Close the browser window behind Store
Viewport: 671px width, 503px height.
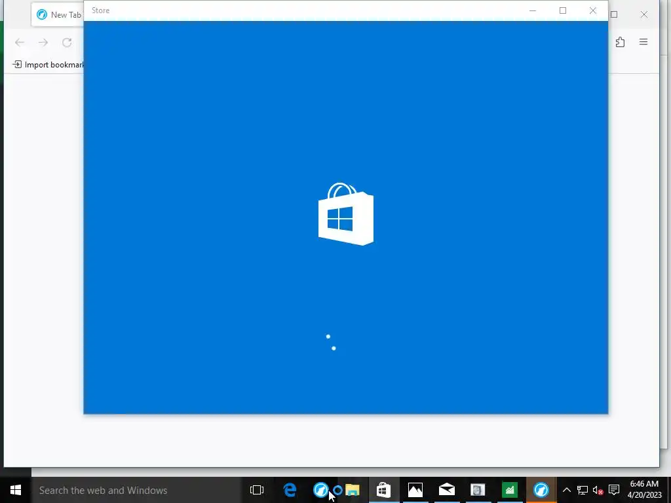click(x=644, y=14)
